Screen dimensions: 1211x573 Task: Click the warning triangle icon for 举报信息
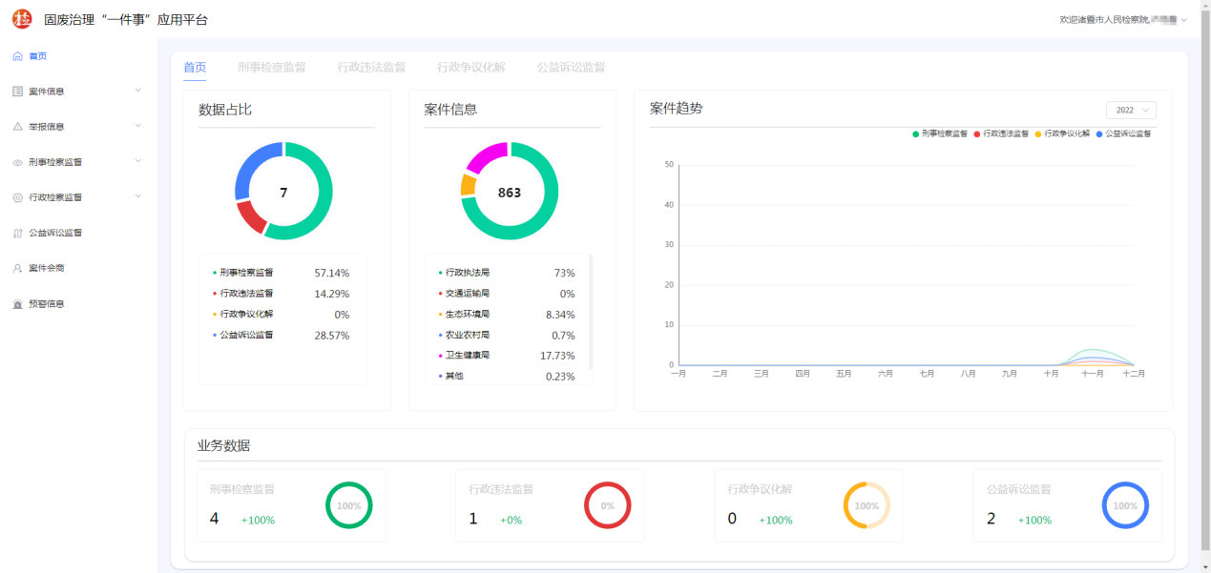click(x=17, y=127)
